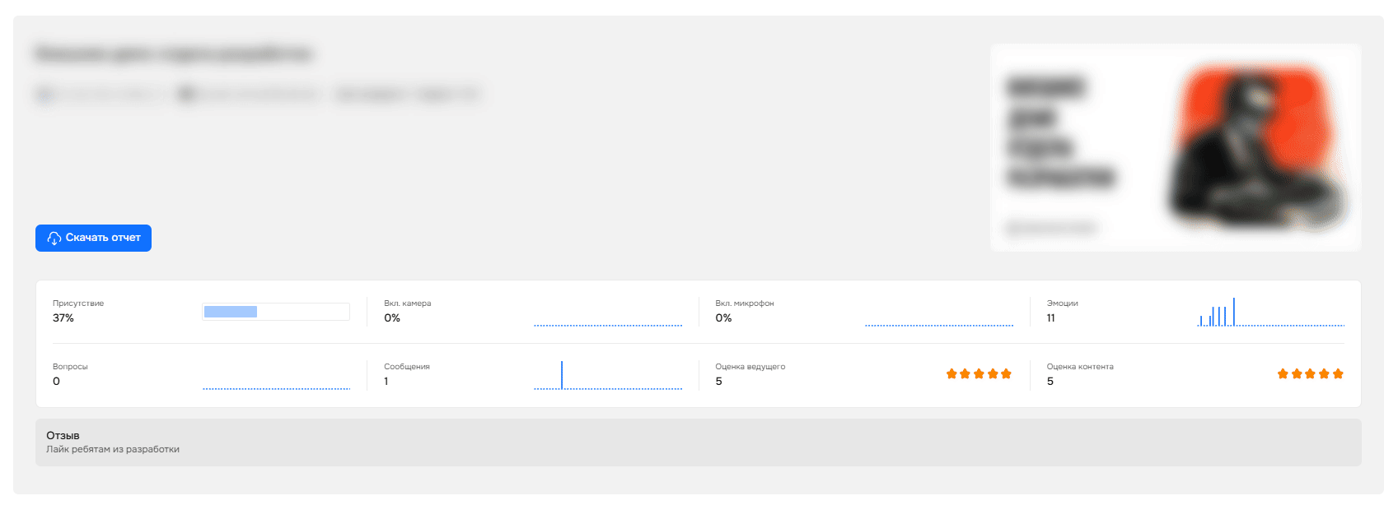Open the blurred webinar cover thumbnail
The width and height of the screenshot is (1398, 505).
click(1176, 147)
